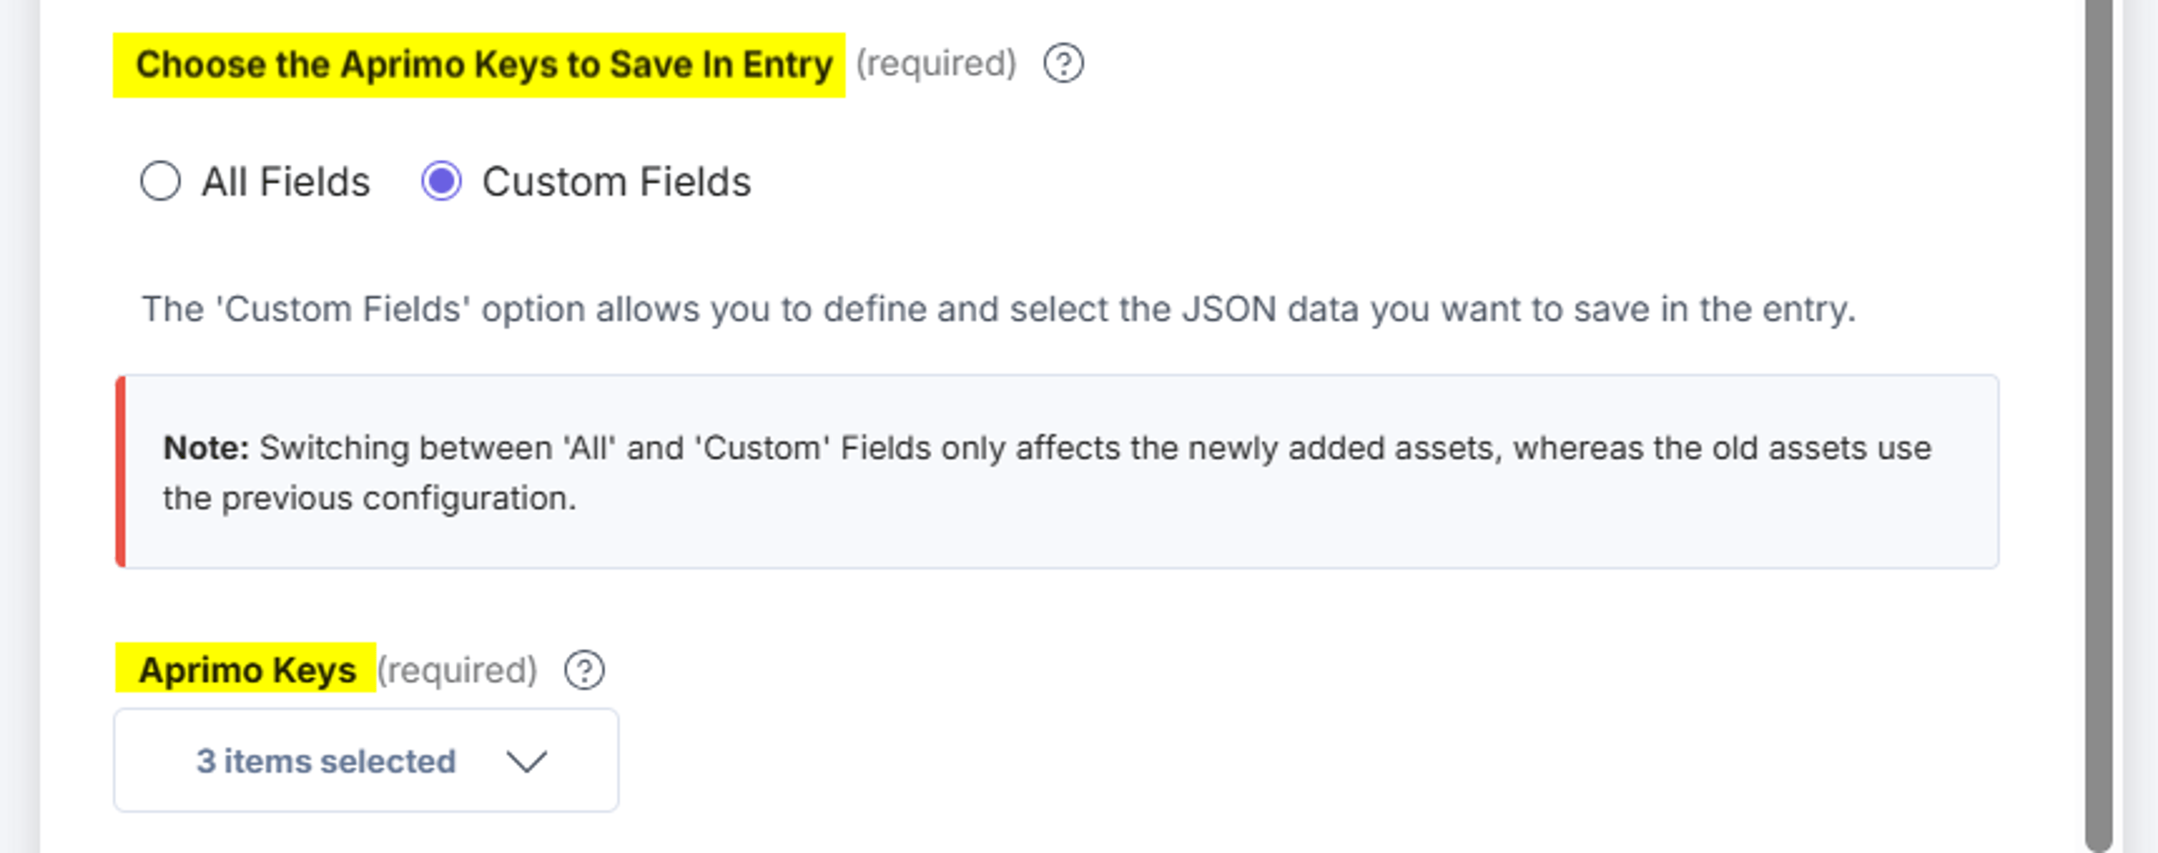Screen dimensions: 2158x853
Task: Click the highlighted 'Aprimo Keys' label
Action: tap(247, 670)
